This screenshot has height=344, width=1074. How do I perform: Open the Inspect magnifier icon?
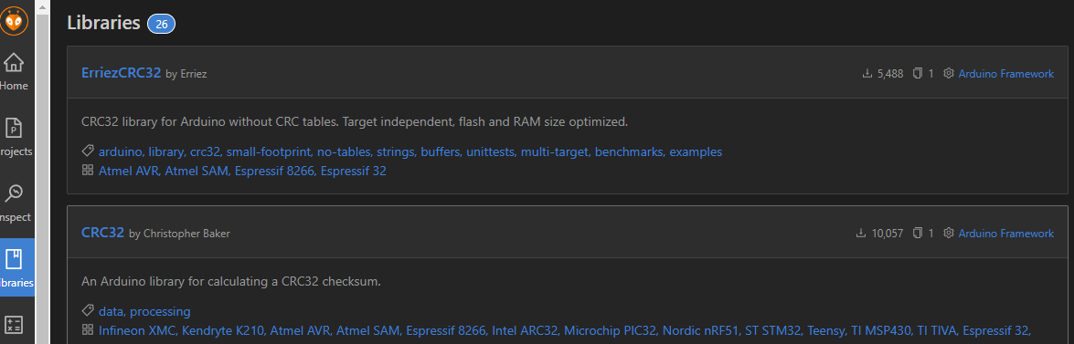pos(14,194)
